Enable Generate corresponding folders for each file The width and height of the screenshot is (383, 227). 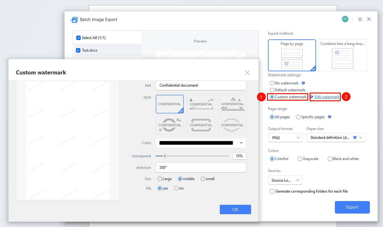(x=272, y=191)
